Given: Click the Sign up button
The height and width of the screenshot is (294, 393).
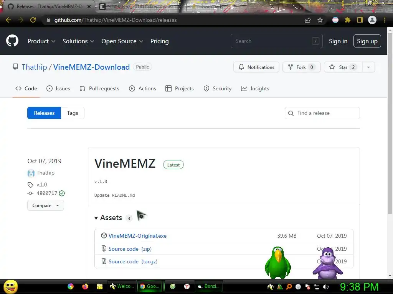Looking at the screenshot, I should 367,41.
